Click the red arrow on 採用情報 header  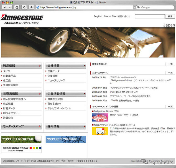click(x=85, y=126)
